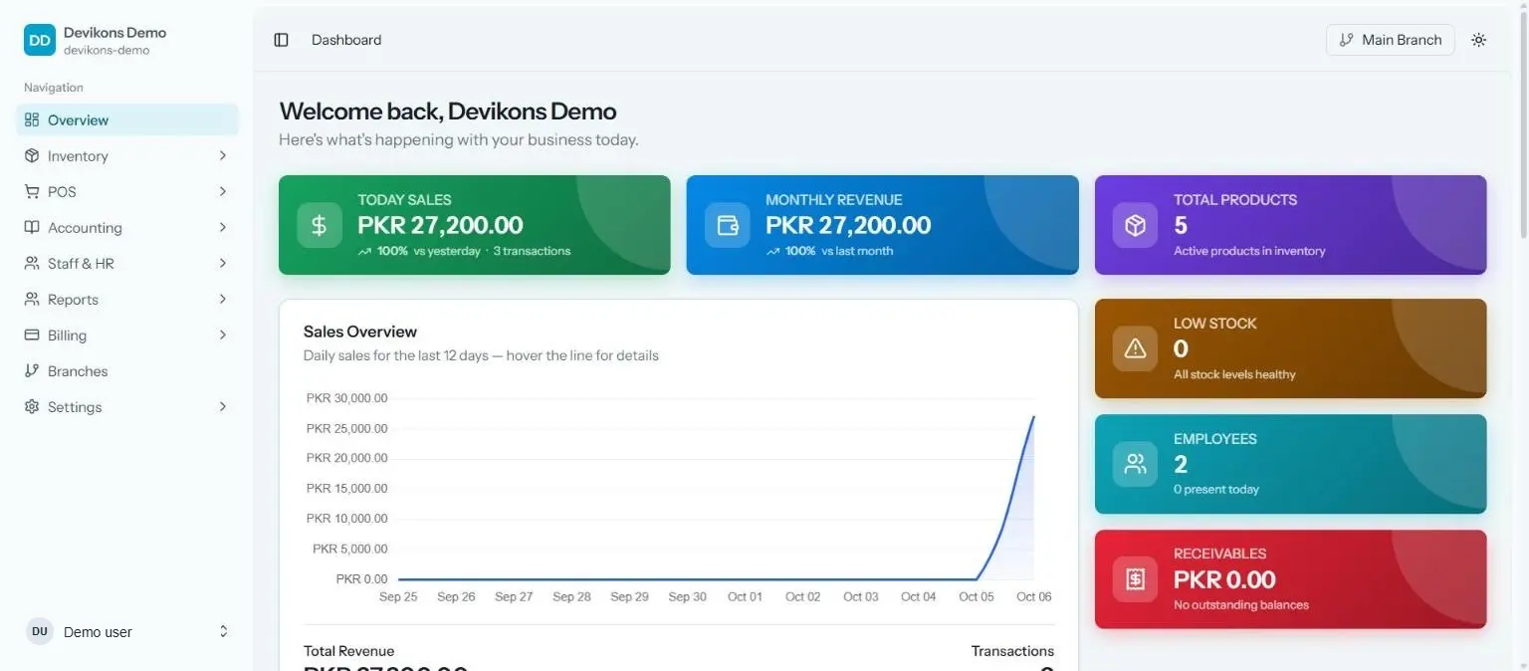The image size is (1529, 671).
Task: Click the trend arrow in Today Sales
Action: [365, 251]
